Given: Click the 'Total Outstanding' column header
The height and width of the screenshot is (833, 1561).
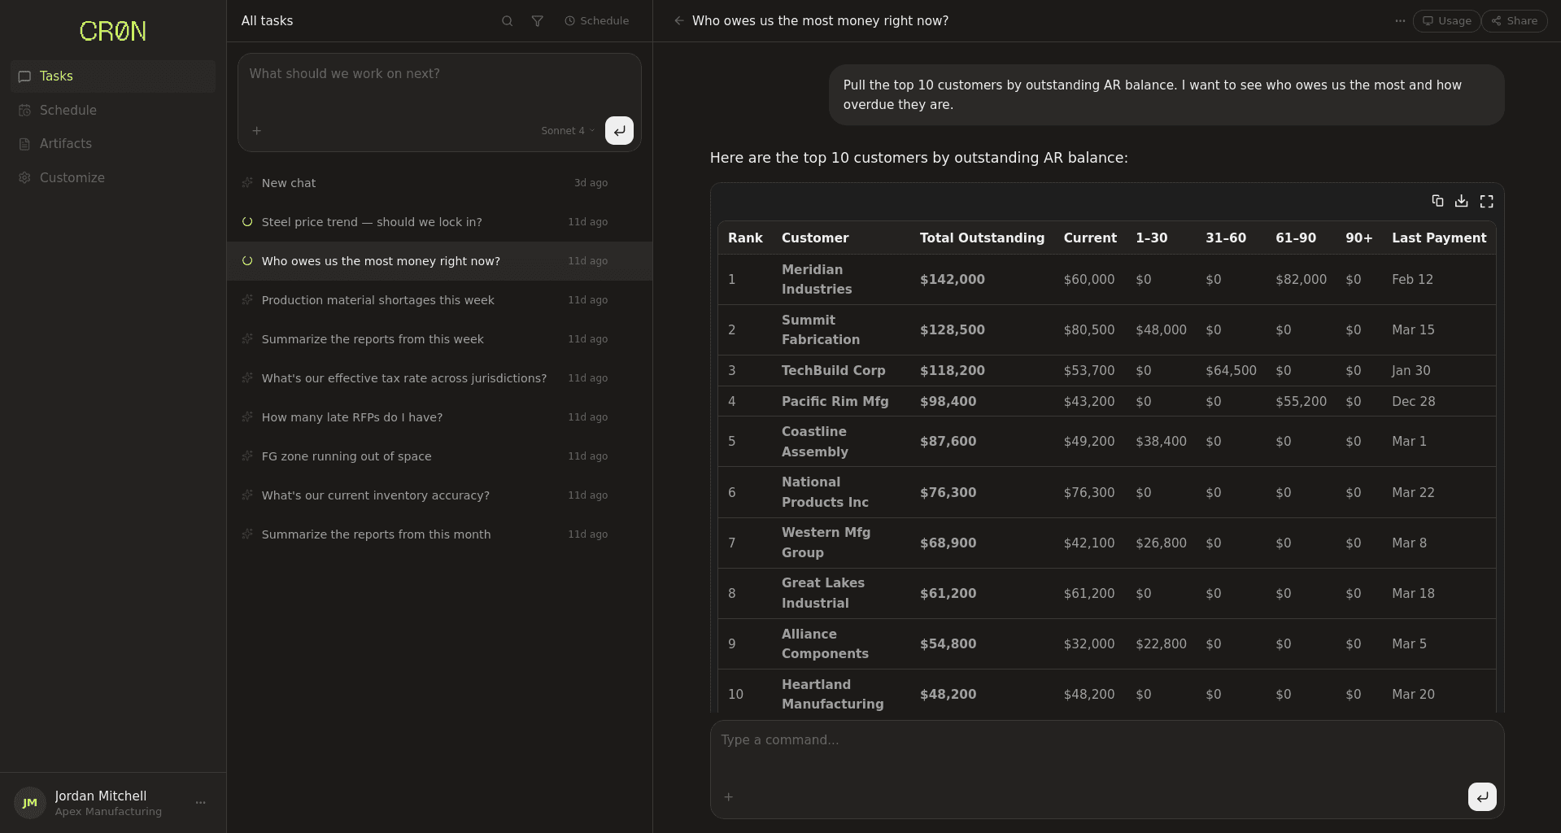Looking at the screenshot, I should point(982,238).
